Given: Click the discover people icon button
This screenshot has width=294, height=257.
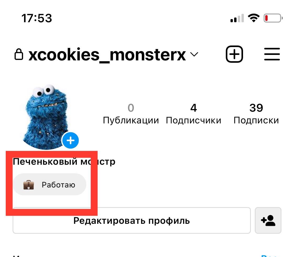Looking at the screenshot, I should [268, 220].
